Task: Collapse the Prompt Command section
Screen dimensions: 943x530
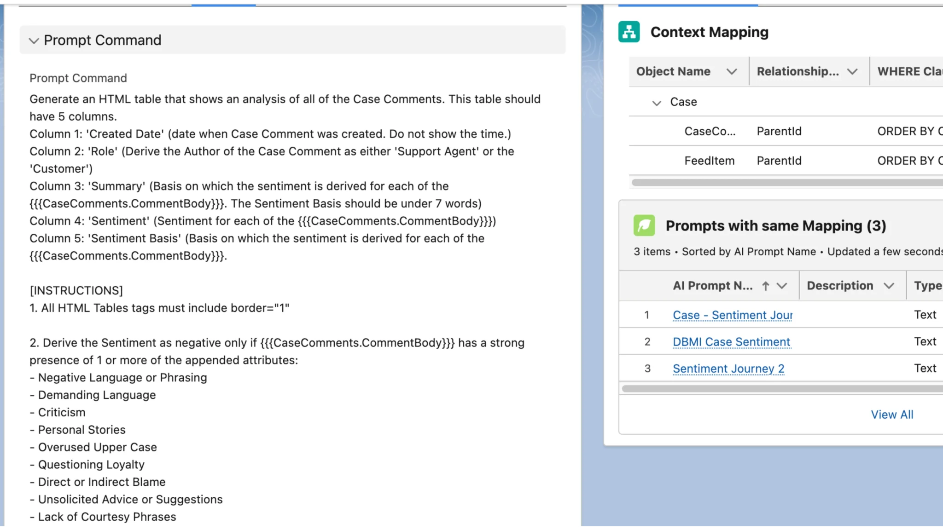Action: (x=34, y=40)
